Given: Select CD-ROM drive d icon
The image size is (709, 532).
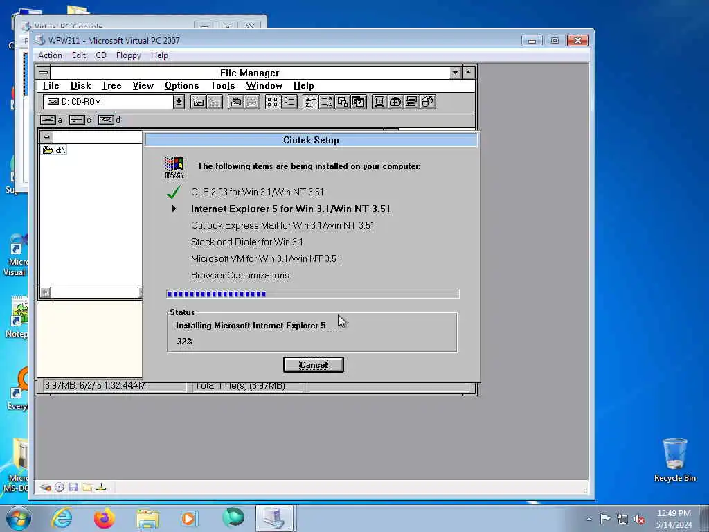Looking at the screenshot, I should pos(106,120).
